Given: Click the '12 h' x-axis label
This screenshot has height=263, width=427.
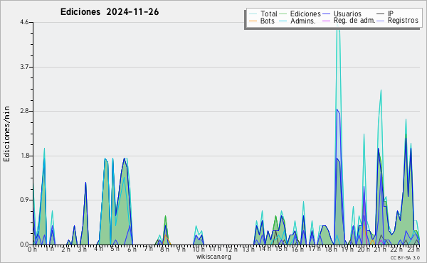Looking at the screenshot, I should (x=231, y=249).
